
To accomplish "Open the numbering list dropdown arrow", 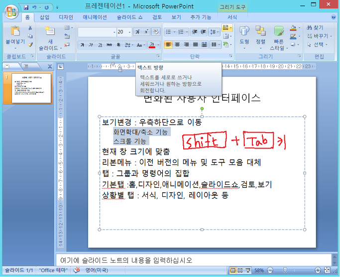I will tap(187, 32).
